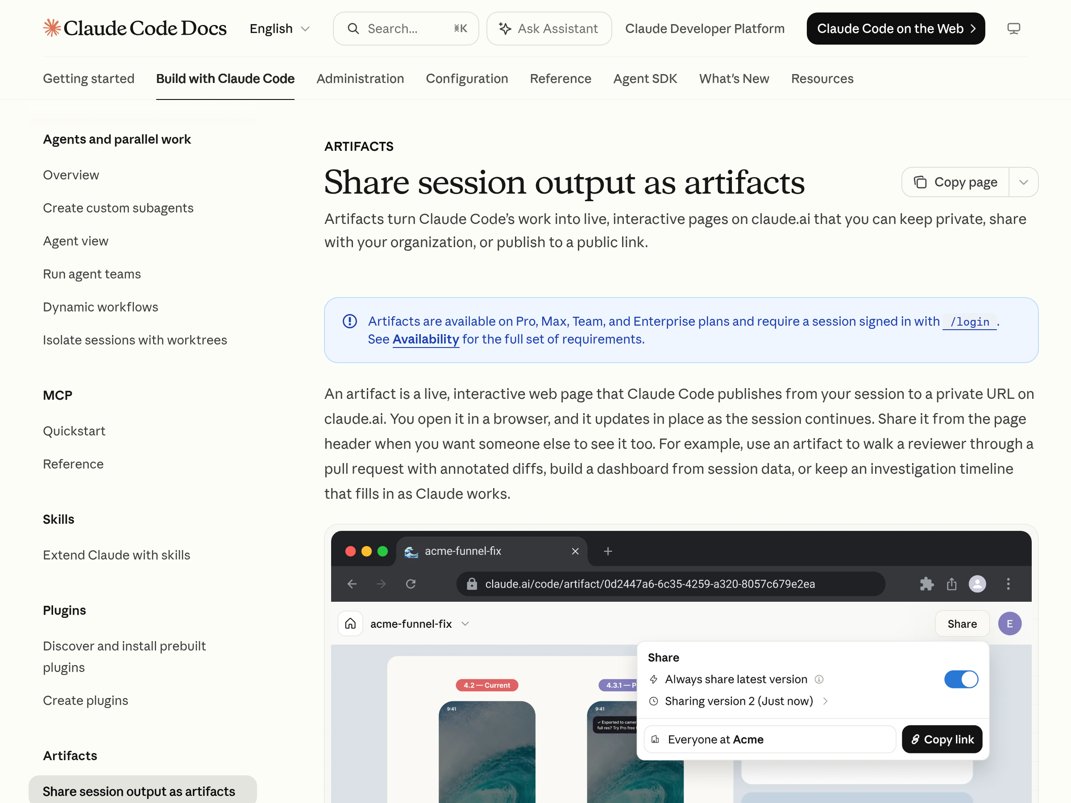Click the browser back arrow in screenshot
1071x803 pixels.
click(352, 584)
